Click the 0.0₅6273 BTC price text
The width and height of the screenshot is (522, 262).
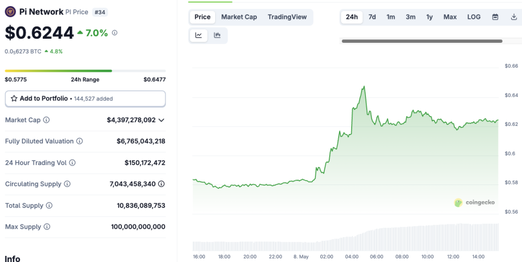23,51
